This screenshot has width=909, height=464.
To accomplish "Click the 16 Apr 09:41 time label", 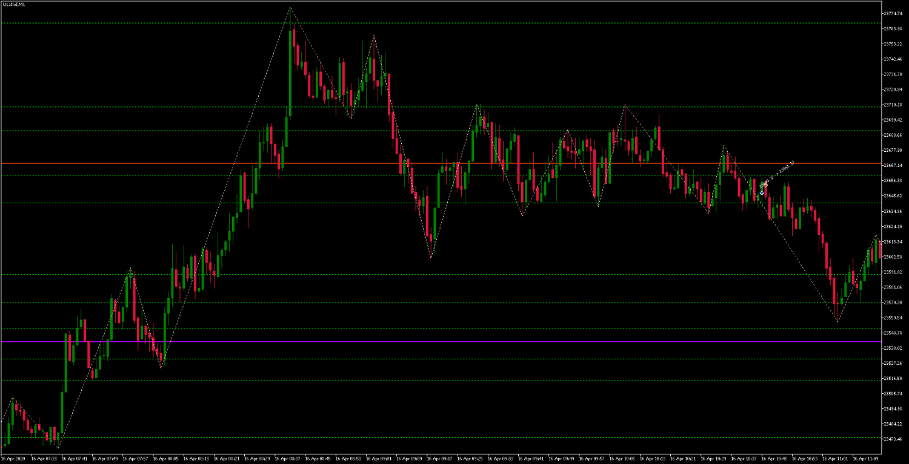I will coord(530,459).
